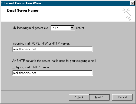Go back with the Back button
Screen dimensions: 136x104
coord(79,97)
